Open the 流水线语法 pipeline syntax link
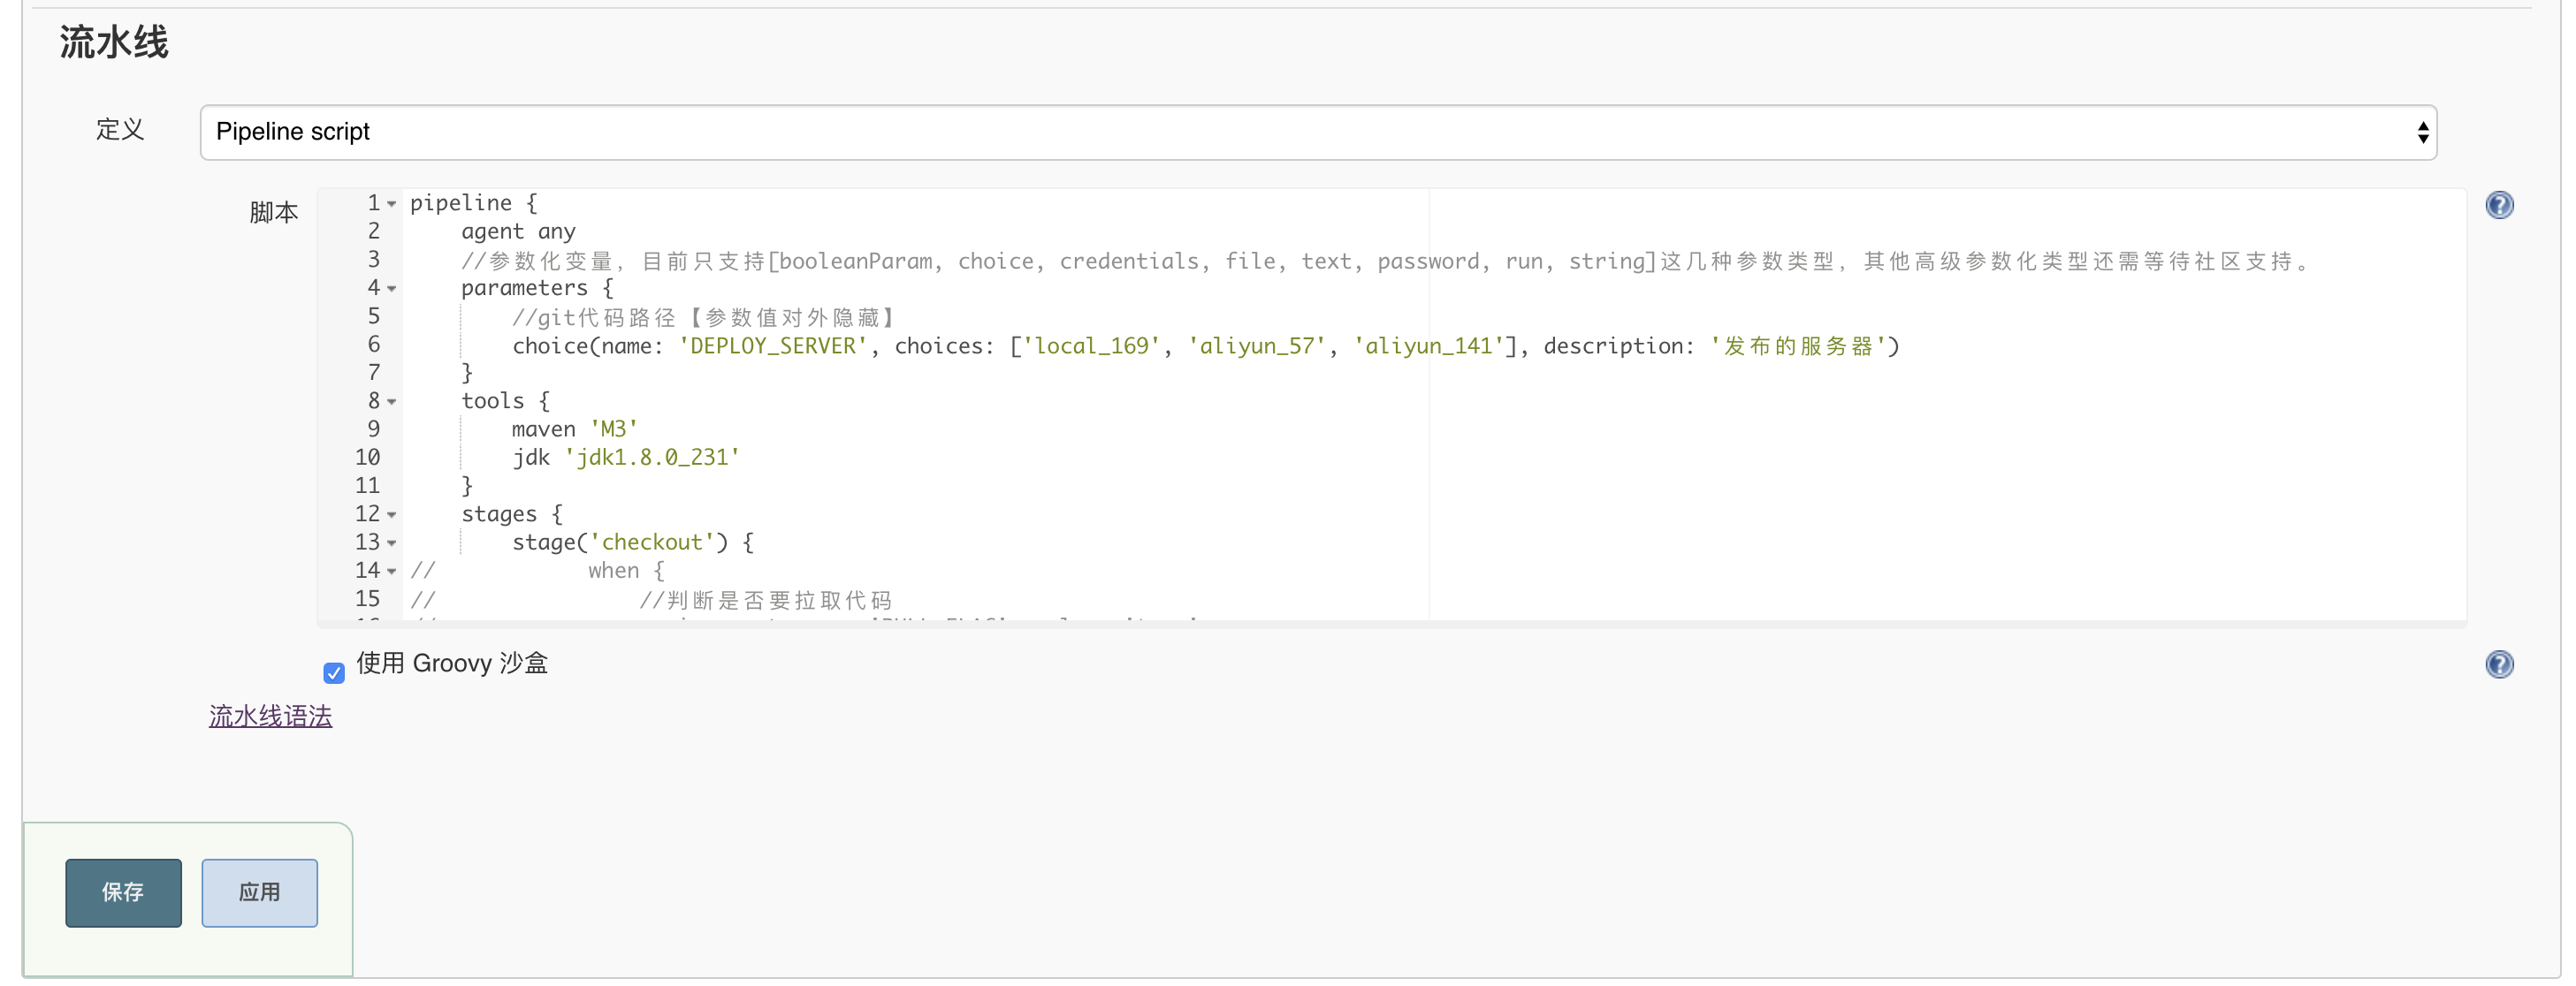 pos(270,717)
